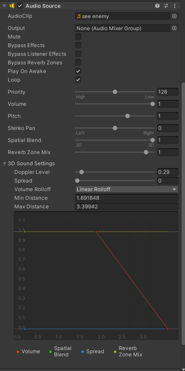The width and height of the screenshot is (185, 371).
Task: Click the Max Distance input field
Action: 127,207
